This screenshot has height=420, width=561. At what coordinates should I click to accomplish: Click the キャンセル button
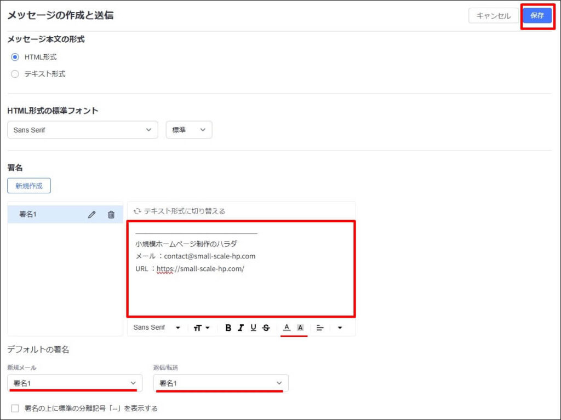pyautogui.click(x=493, y=16)
